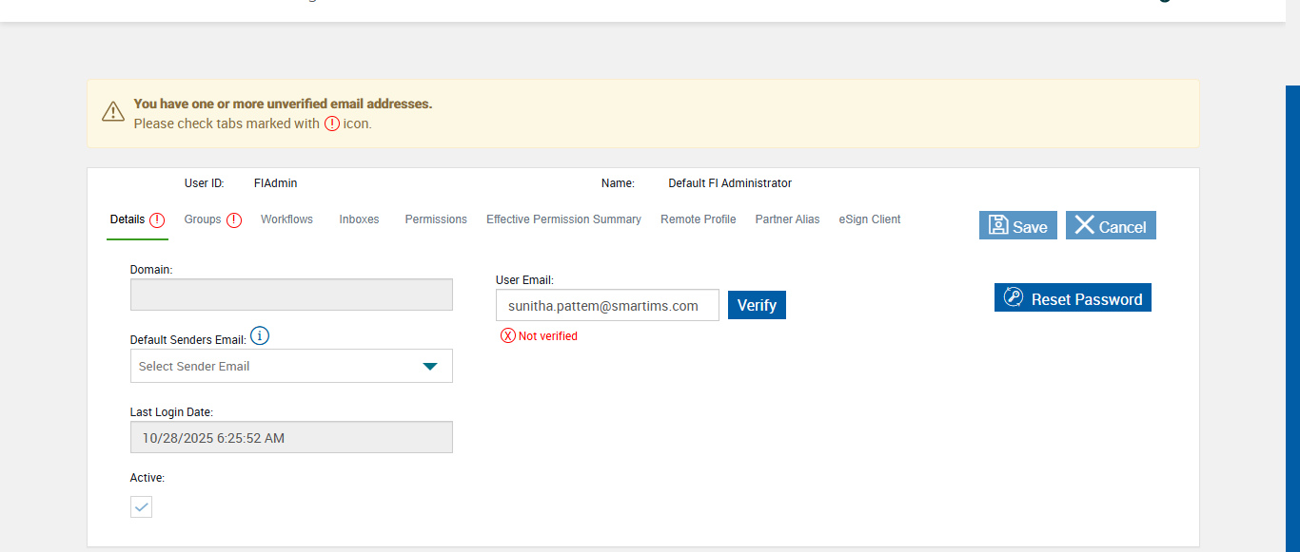Click the info icon next to Default Senders Email

pyautogui.click(x=260, y=336)
